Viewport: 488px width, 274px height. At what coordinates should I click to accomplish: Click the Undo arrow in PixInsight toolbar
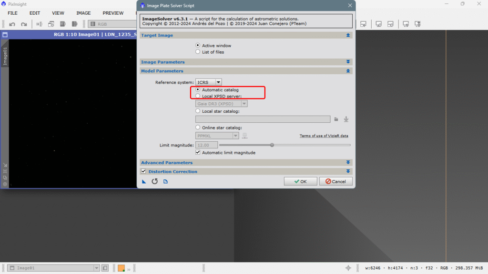tap(12, 24)
